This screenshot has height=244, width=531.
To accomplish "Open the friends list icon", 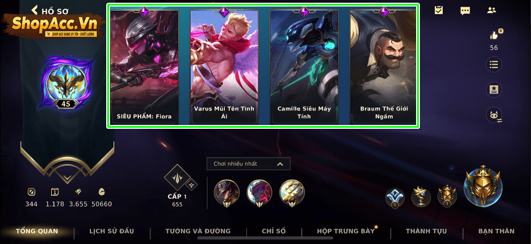I will [491, 10].
